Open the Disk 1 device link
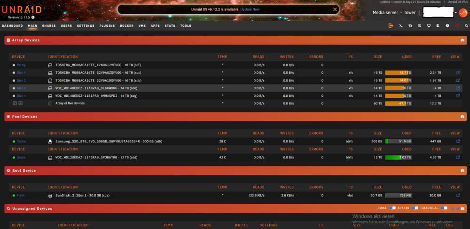Viewport: 470px width, 229px height. pos(21,72)
